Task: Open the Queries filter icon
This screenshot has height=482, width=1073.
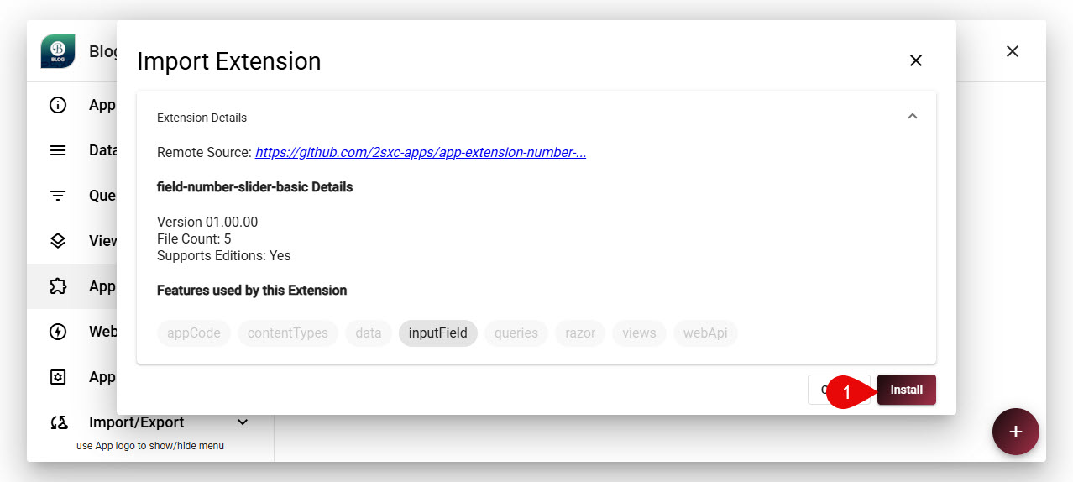Action: pyautogui.click(x=58, y=196)
